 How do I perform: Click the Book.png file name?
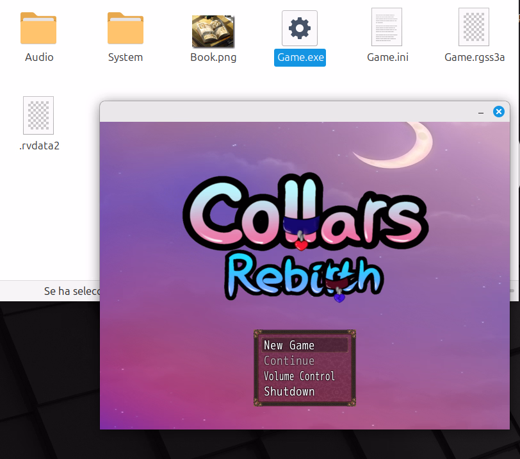(213, 58)
